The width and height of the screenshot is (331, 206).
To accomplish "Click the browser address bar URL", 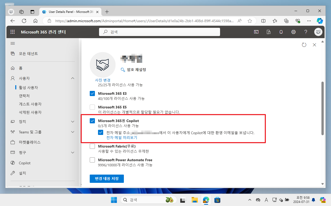I will tap(145, 21).
